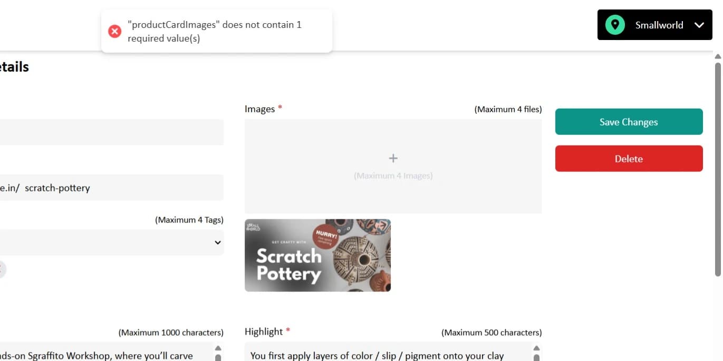723x361 pixels.
Task: Expand the Smallworld dropdown chevron
Action: (699, 25)
